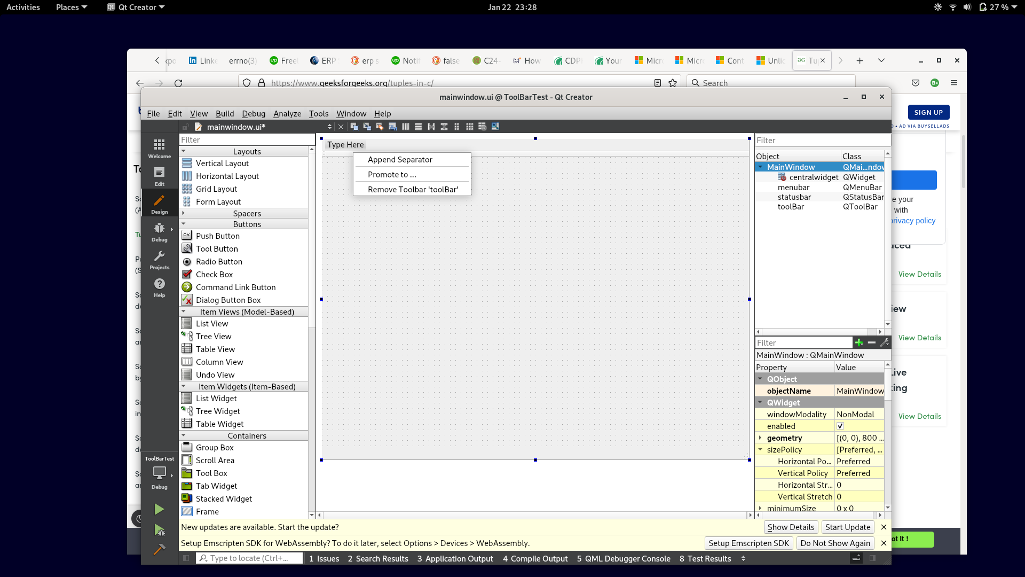
Task: Choose Promote to ... in context menu
Action: [x=412, y=174]
